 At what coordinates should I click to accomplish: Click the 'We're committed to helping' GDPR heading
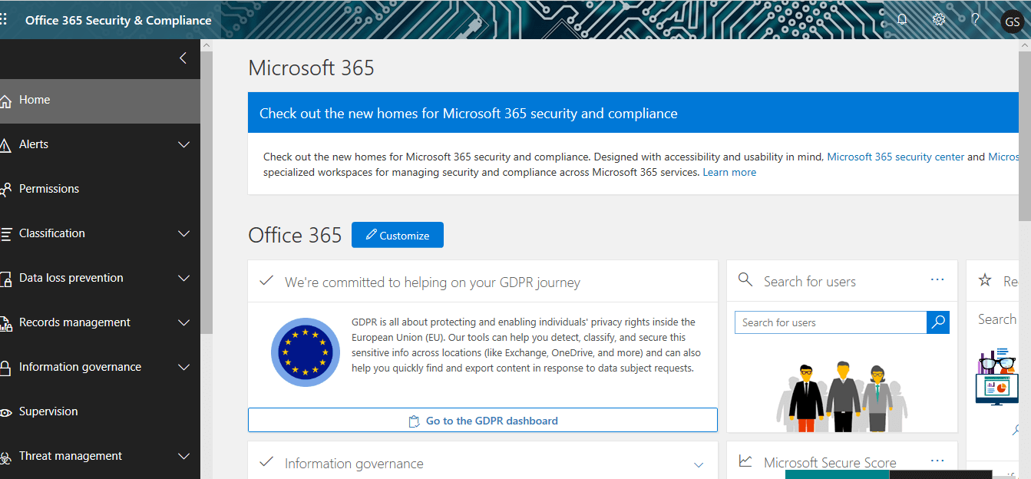(x=432, y=282)
